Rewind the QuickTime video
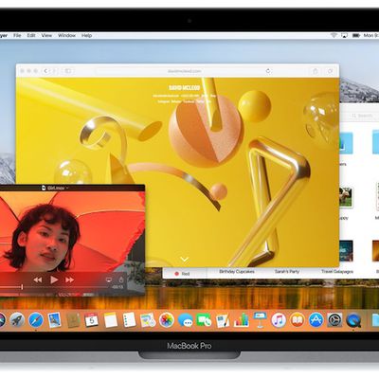Image resolution: width=379 pixels, height=379 pixels. [38, 280]
